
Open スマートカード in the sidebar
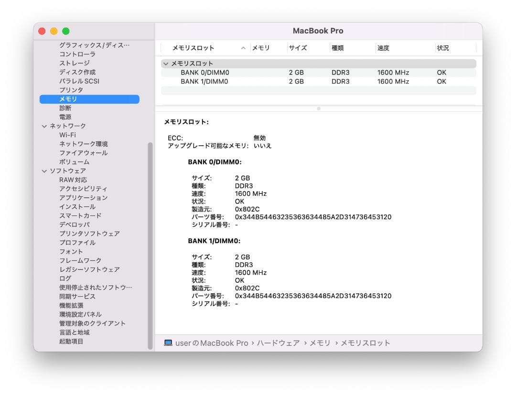point(80,216)
